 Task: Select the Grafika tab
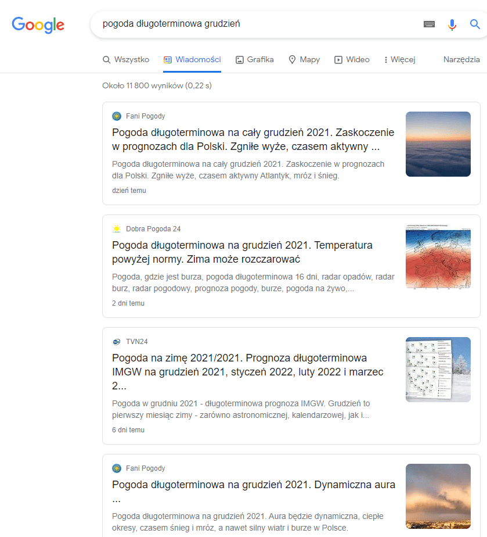click(255, 60)
